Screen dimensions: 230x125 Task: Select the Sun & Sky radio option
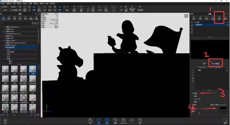click(x=197, y=99)
